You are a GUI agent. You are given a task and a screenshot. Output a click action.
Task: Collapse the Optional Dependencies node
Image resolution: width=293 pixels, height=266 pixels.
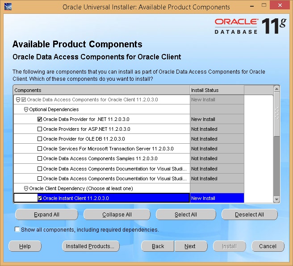point(26,110)
